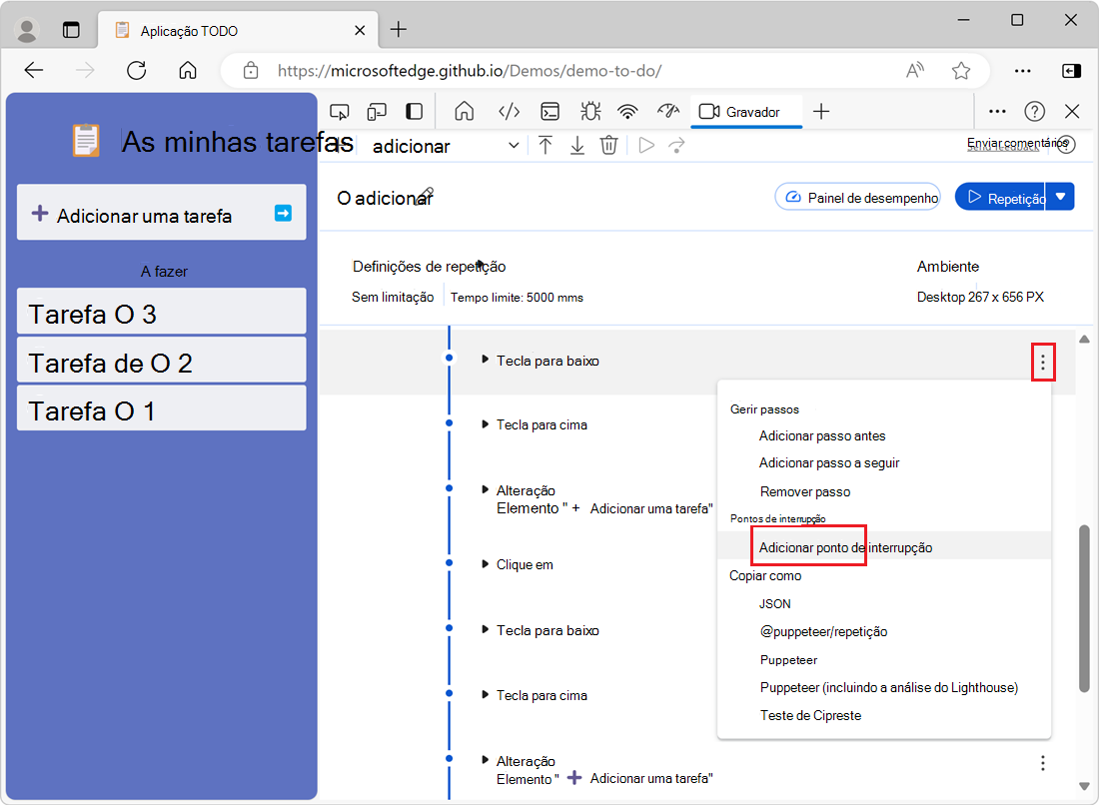1099x805 pixels.
Task: Open the Inspect element tool
Action: pos(340,112)
